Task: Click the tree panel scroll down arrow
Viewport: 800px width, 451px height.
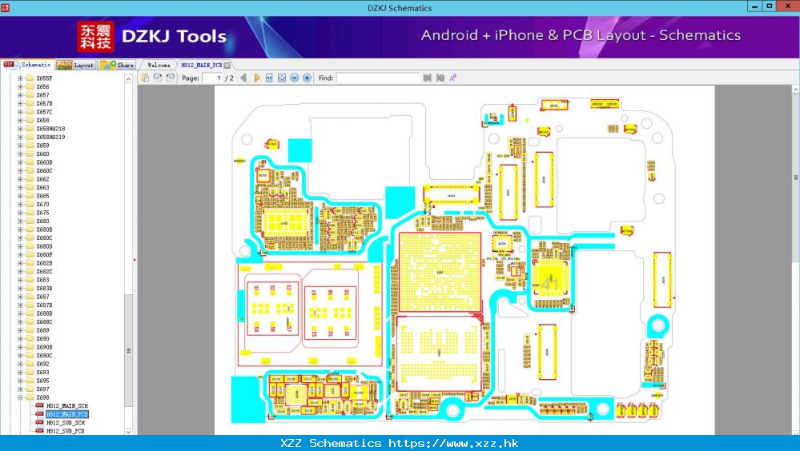Action: pos(128,431)
